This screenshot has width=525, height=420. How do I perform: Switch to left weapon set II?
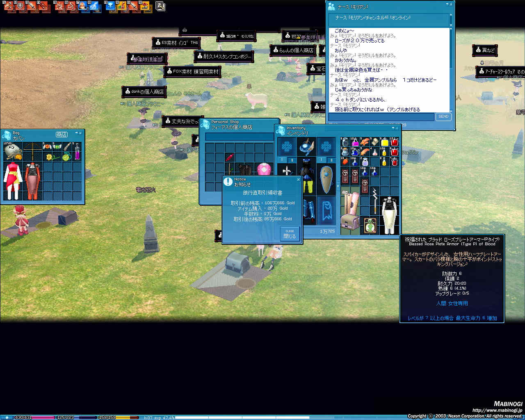(292, 160)
